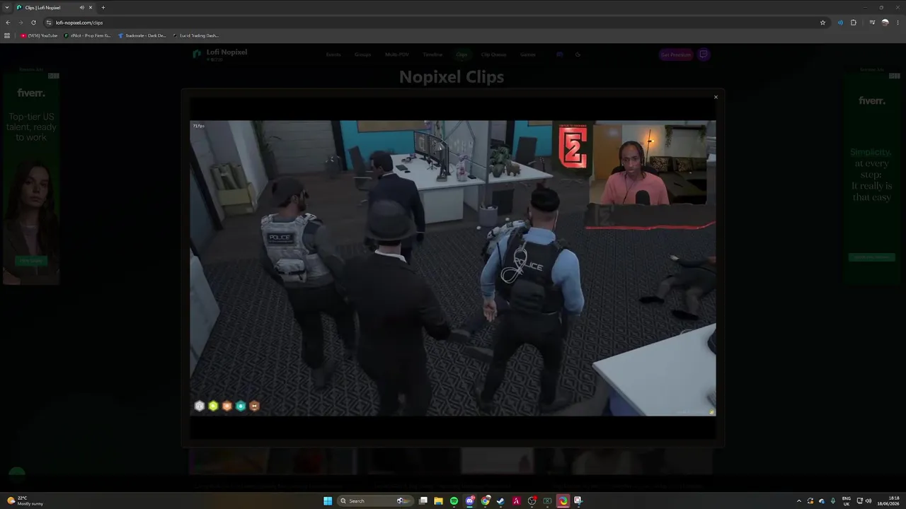Open Google Chrome from the taskbar
This screenshot has height=509, width=906.
point(486,501)
